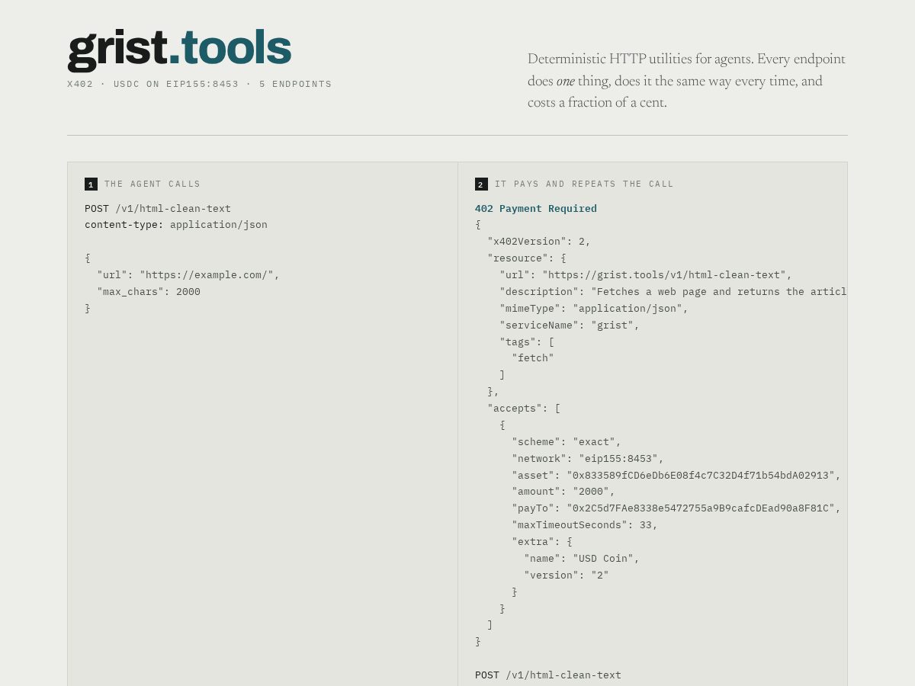Click the '"max_chars": 2000' line
Screen dimensions: 915x686
pos(149,292)
